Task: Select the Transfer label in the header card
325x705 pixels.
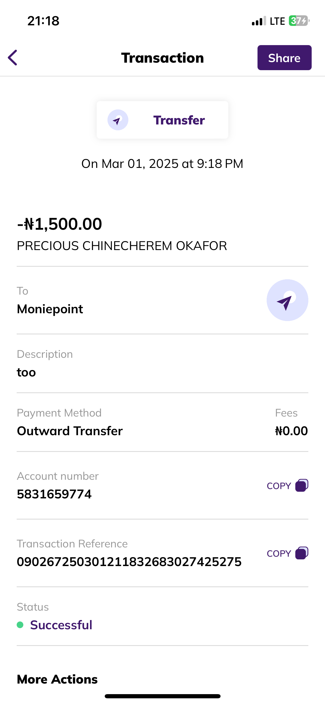Action: 179,120
